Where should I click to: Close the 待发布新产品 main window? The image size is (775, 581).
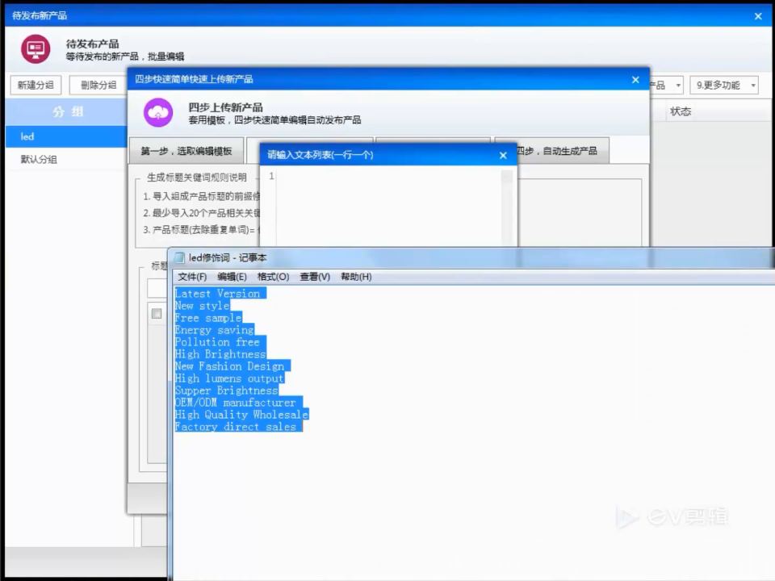tap(758, 16)
